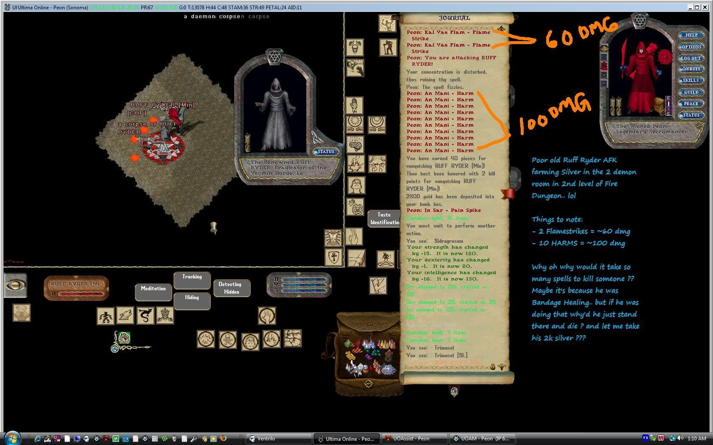Viewport: 713px width, 445px height.
Task: Click the crowned skull lich form icon
Action: click(x=165, y=316)
